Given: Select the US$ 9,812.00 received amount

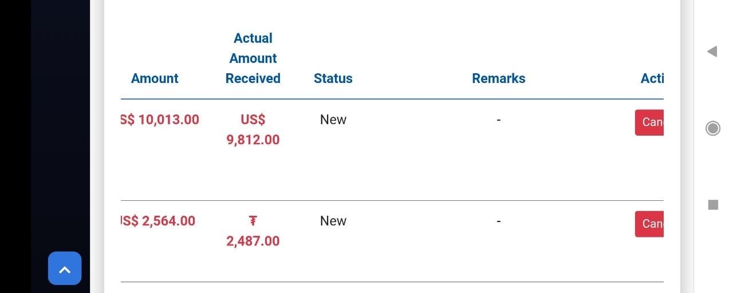Looking at the screenshot, I should [253, 130].
